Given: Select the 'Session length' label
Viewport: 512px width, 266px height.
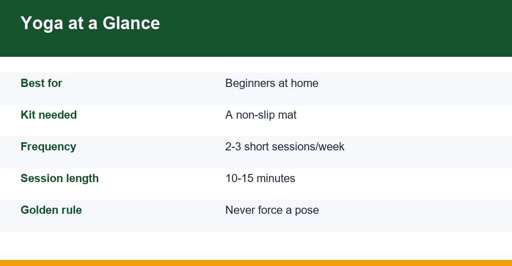Looking at the screenshot, I should (59, 179).
